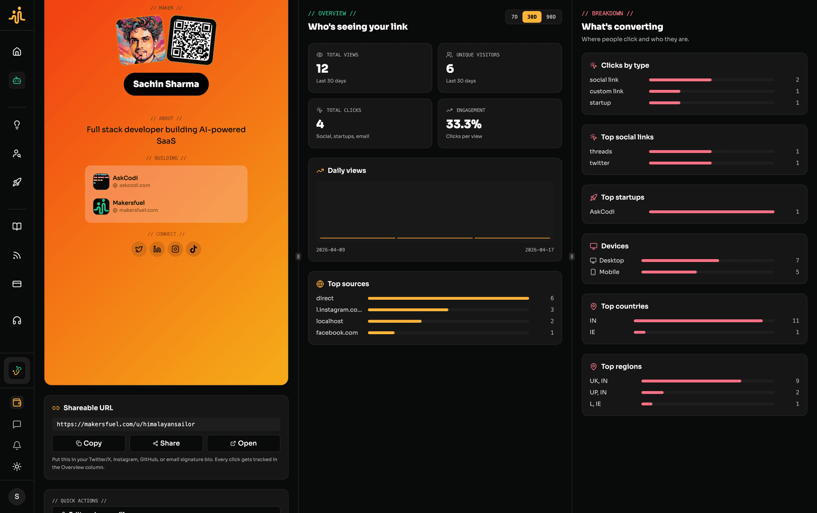Open the robot assistant icon in the sidebar
Viewport: 817px width, 513px height.
17,80
